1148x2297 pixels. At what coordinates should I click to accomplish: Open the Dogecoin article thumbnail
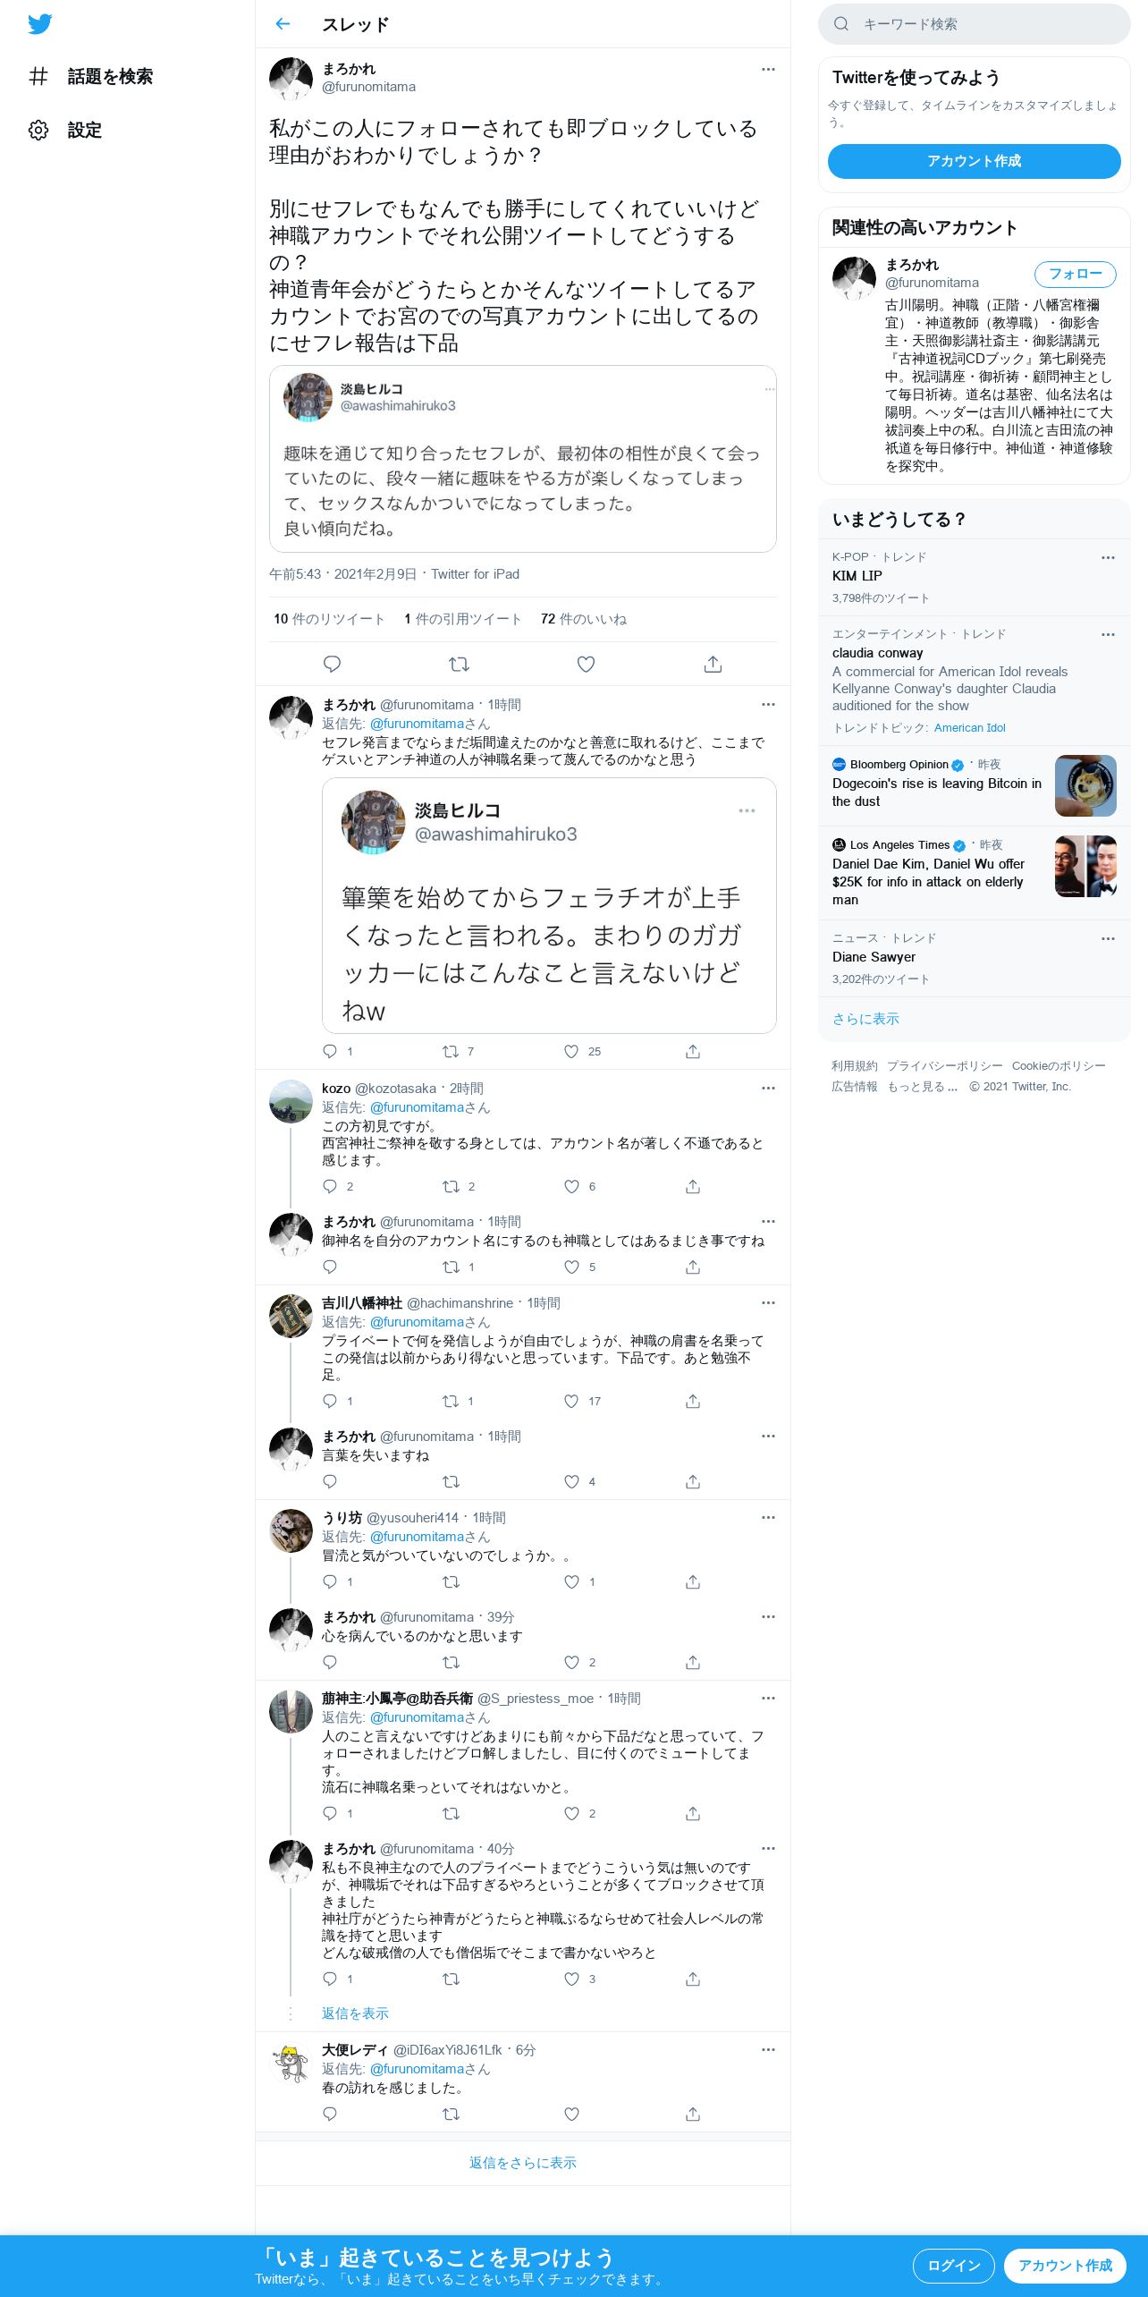[x=1085, y=785]
